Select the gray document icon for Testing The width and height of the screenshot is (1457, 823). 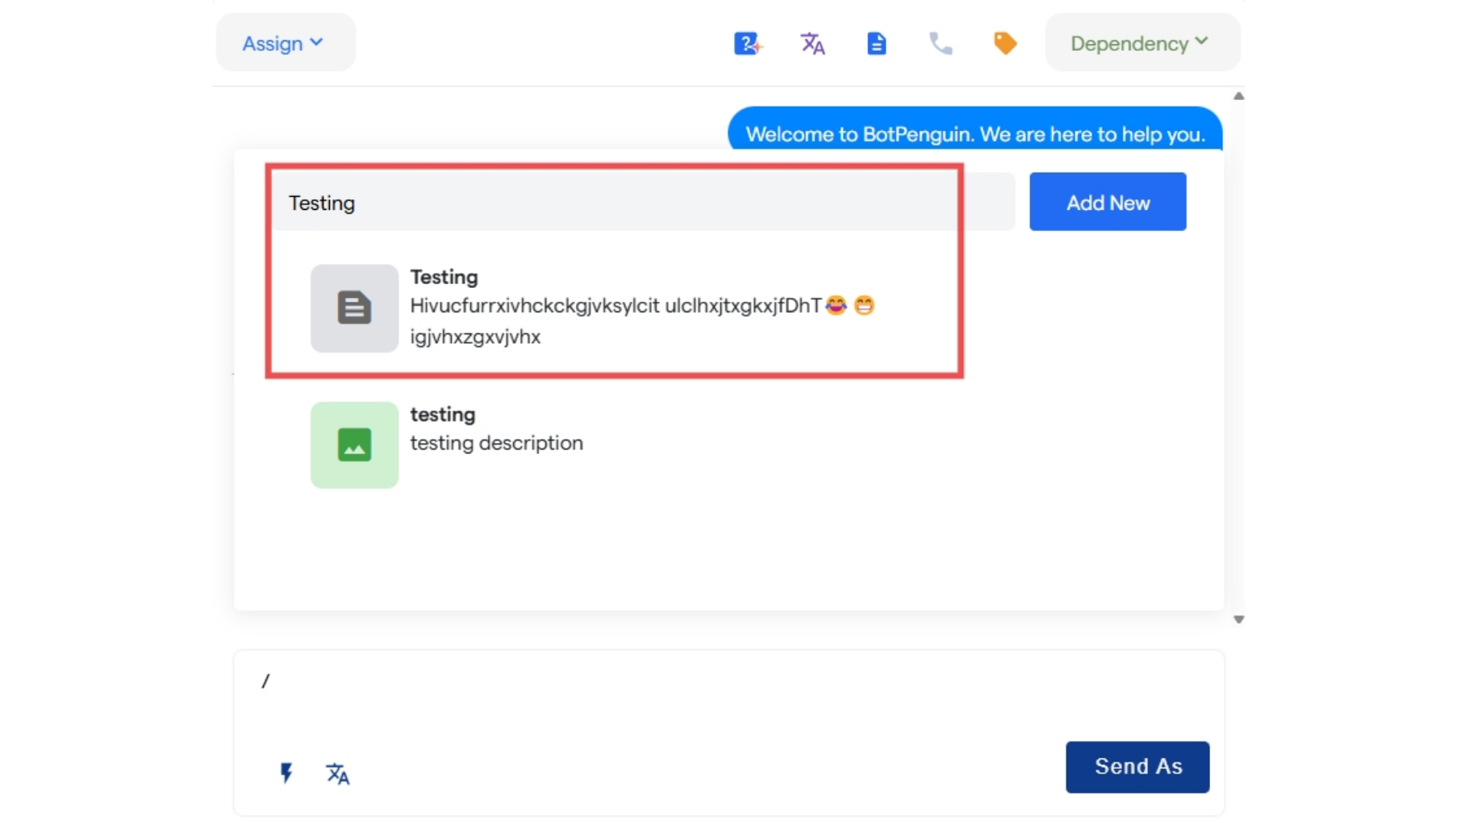coord(354,308)
